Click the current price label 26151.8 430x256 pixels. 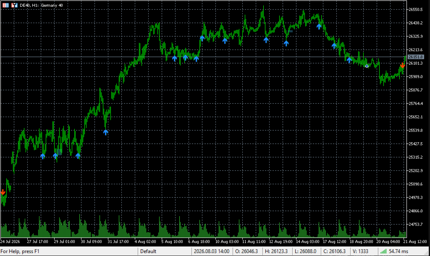coord(415,57)
